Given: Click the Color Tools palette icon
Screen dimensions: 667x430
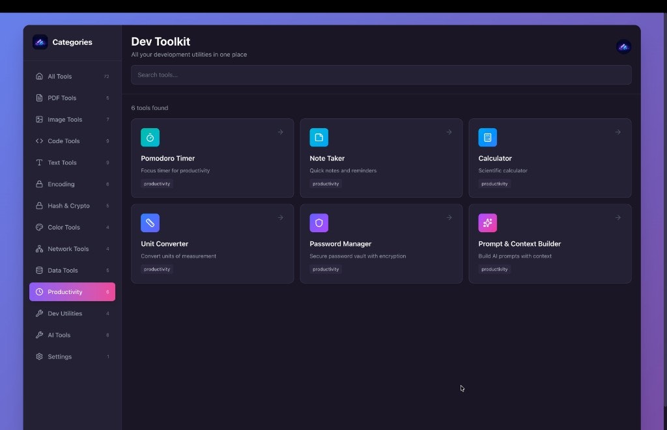Looking at the screenshot, I should click(40, 227).
